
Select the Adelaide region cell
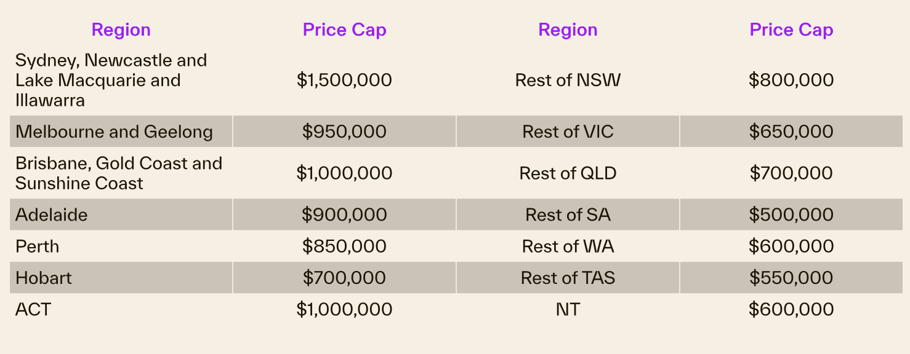pyautogui.click(x=52, y=214)
